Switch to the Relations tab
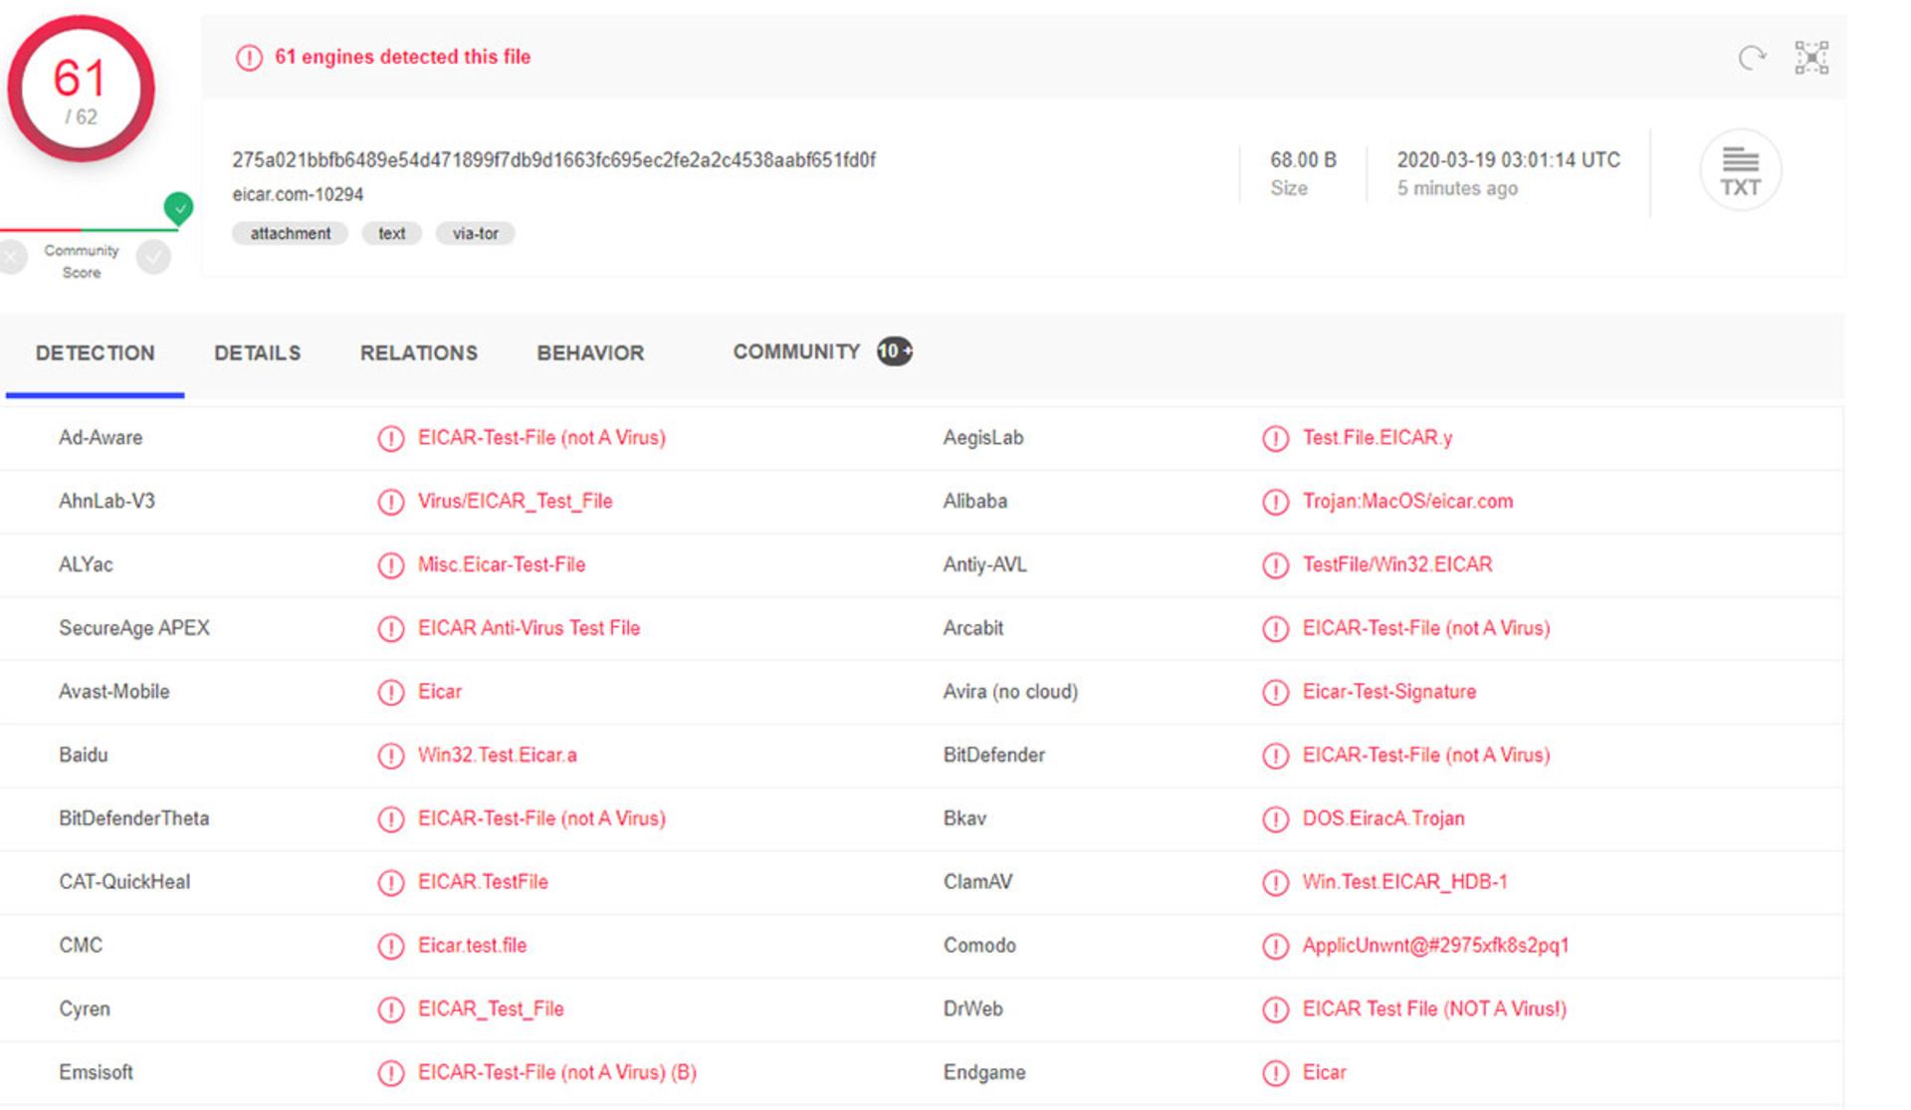The height and width of the screenshot is (1110, 1911). click(x=418, y=353)
